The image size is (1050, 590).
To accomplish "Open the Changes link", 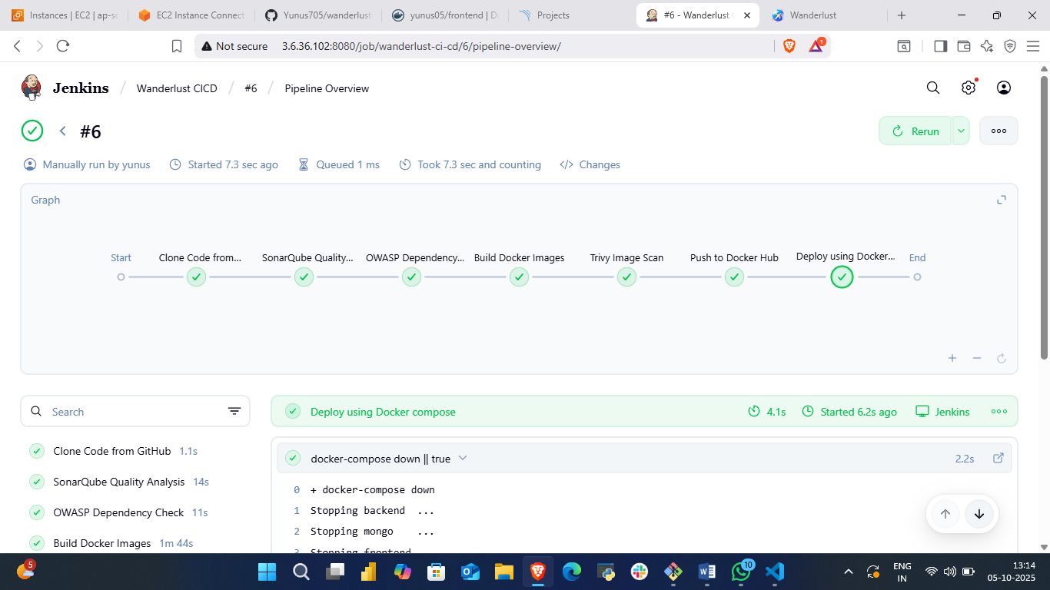I will [590, 164].
